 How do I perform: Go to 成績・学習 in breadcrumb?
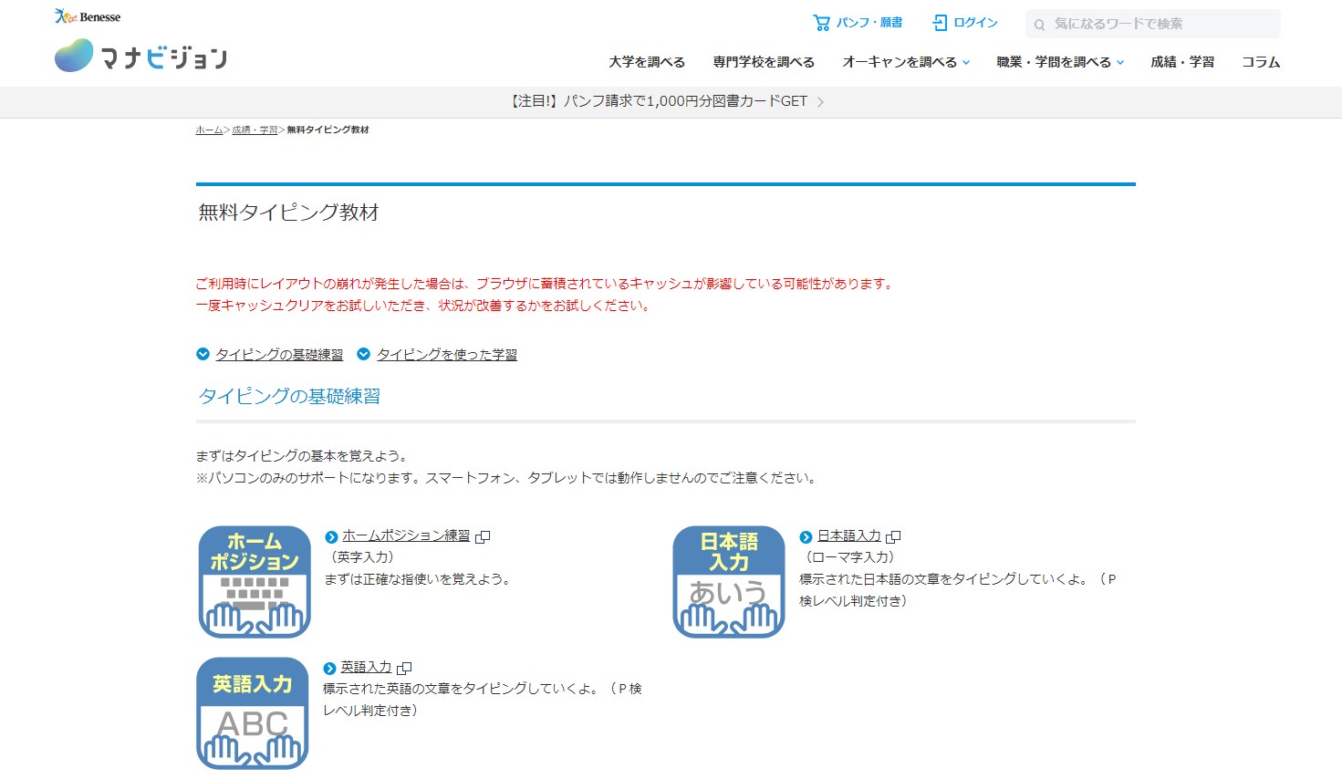click(x=255, y=130)
